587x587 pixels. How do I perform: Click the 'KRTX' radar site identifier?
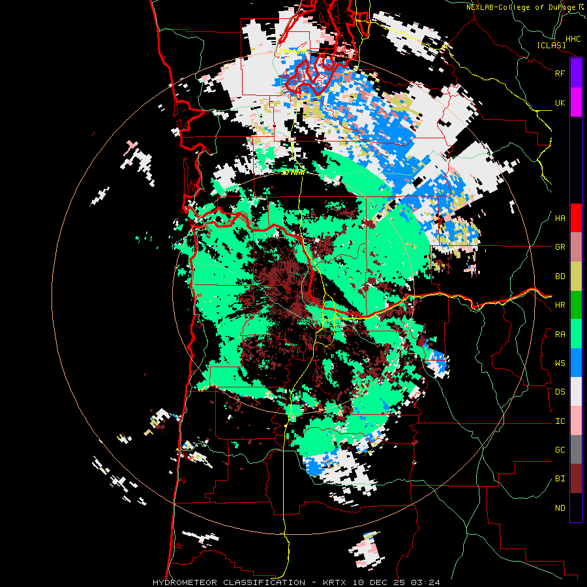(335, 582)
